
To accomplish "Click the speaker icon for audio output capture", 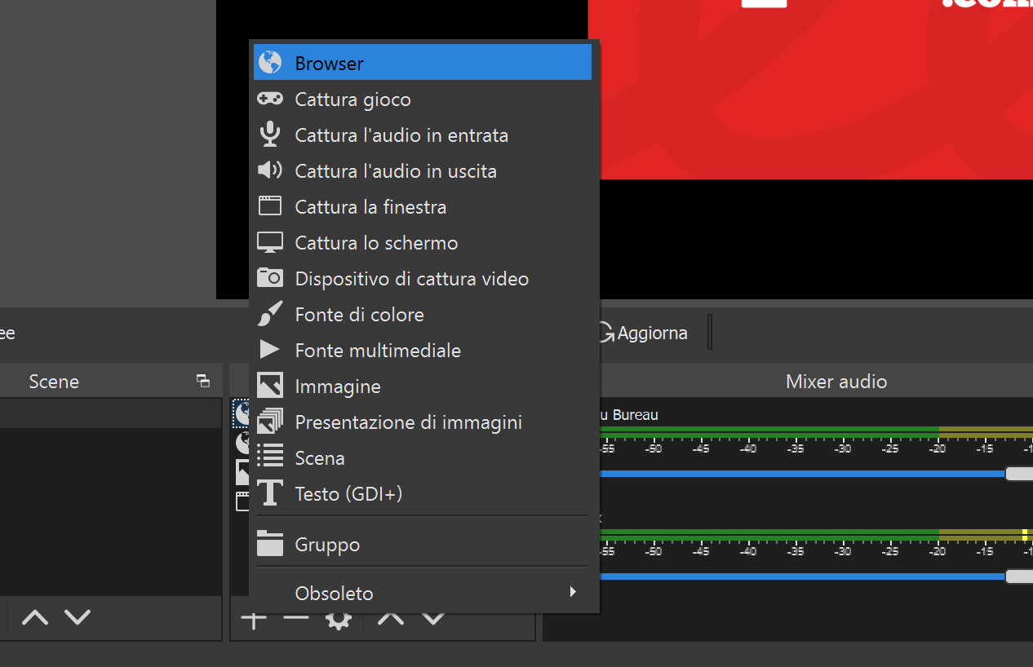I will point(270,170).
